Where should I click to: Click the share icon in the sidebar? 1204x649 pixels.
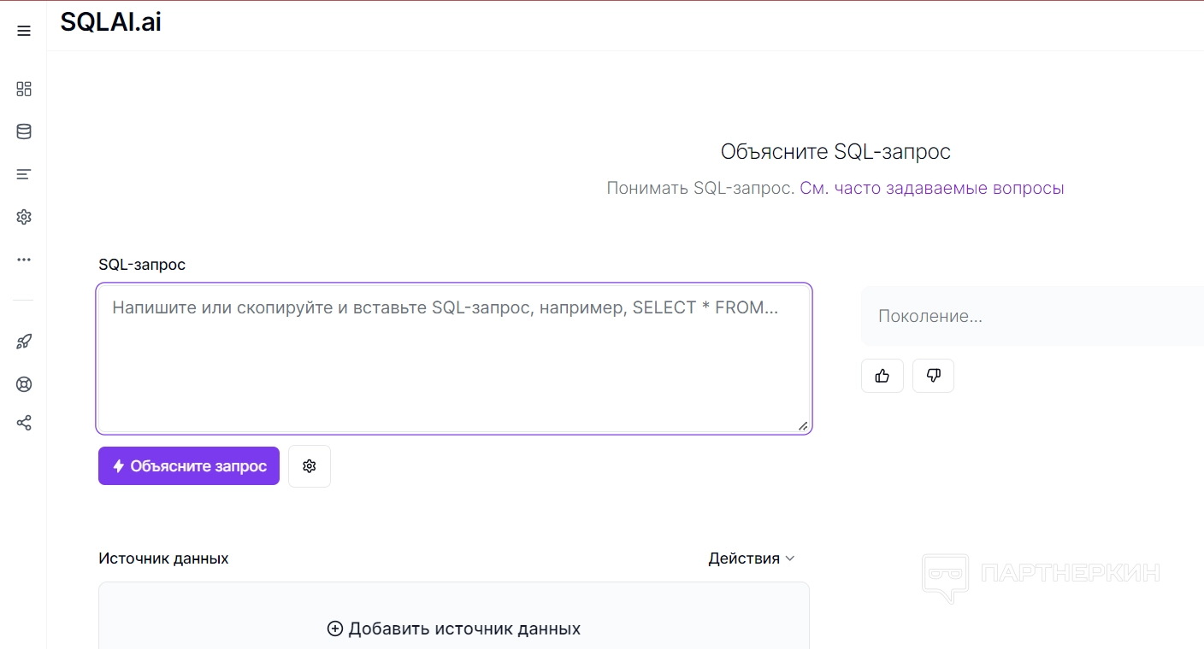point(24,423)
